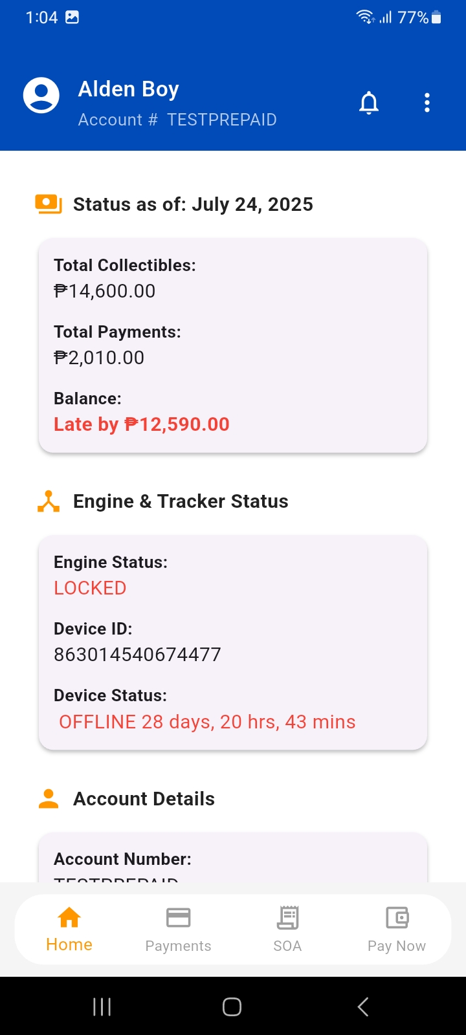Viewport: 466px width, 1035px height.
Task: Go to the Pay Now tab
Action: coord(397,930)
